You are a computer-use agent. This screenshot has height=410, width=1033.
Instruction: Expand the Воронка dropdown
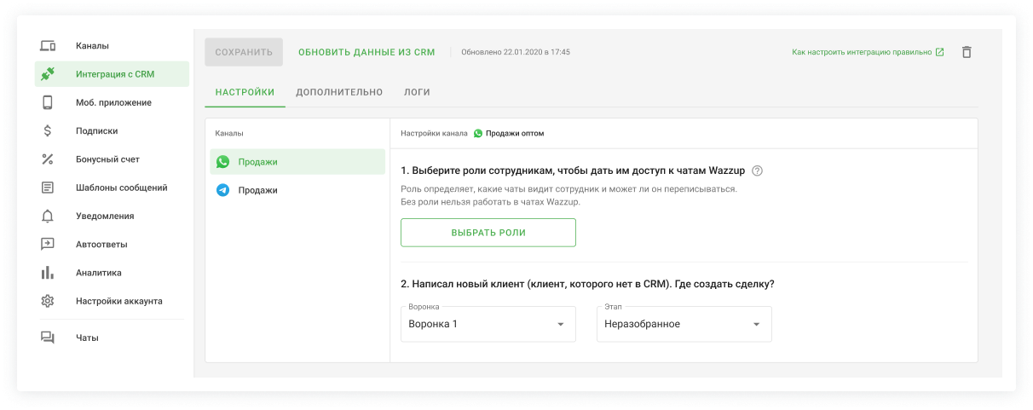pos(488,325)
